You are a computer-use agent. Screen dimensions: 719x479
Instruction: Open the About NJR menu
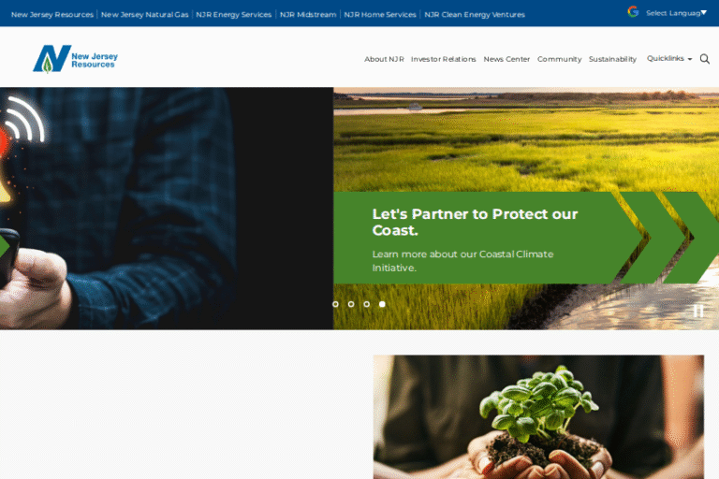(x=384, y=59)
